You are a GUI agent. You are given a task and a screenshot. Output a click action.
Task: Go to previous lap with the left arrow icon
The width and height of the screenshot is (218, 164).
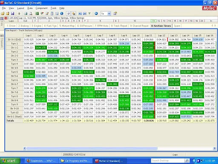click(x=80, y=14)
